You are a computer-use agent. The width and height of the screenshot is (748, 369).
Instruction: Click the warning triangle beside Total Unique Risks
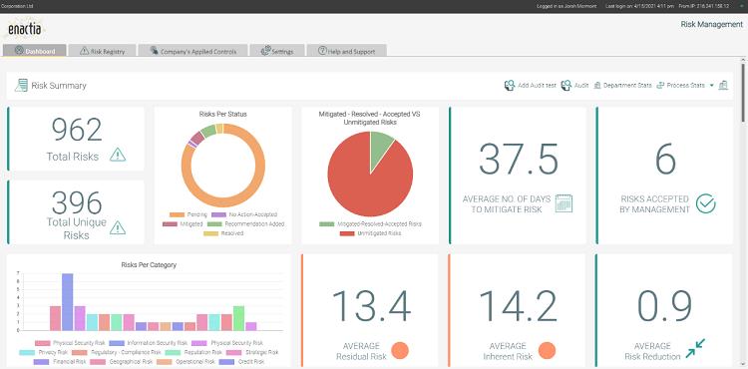pyautogui.click(x=118, y=228)
